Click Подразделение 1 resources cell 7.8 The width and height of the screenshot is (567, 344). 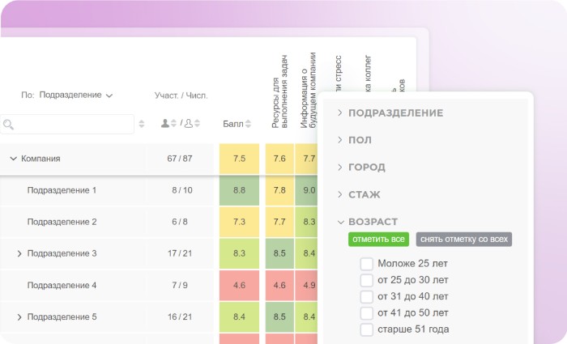279,190
